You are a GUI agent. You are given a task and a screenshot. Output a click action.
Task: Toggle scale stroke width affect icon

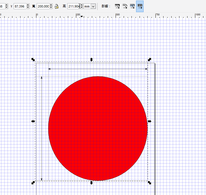(117, 6)
